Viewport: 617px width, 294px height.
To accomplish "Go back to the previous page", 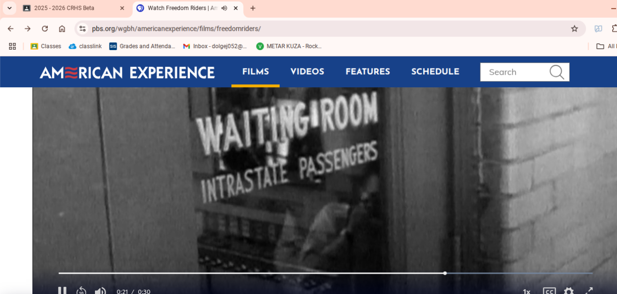I will coord(11,28).
